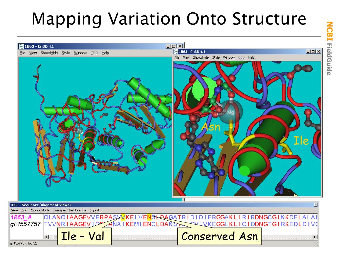The width and height of the screenshot is (338, 253).
Task: Close the Sequence/Alignment Viewer window
Action: tap(316, 205)
